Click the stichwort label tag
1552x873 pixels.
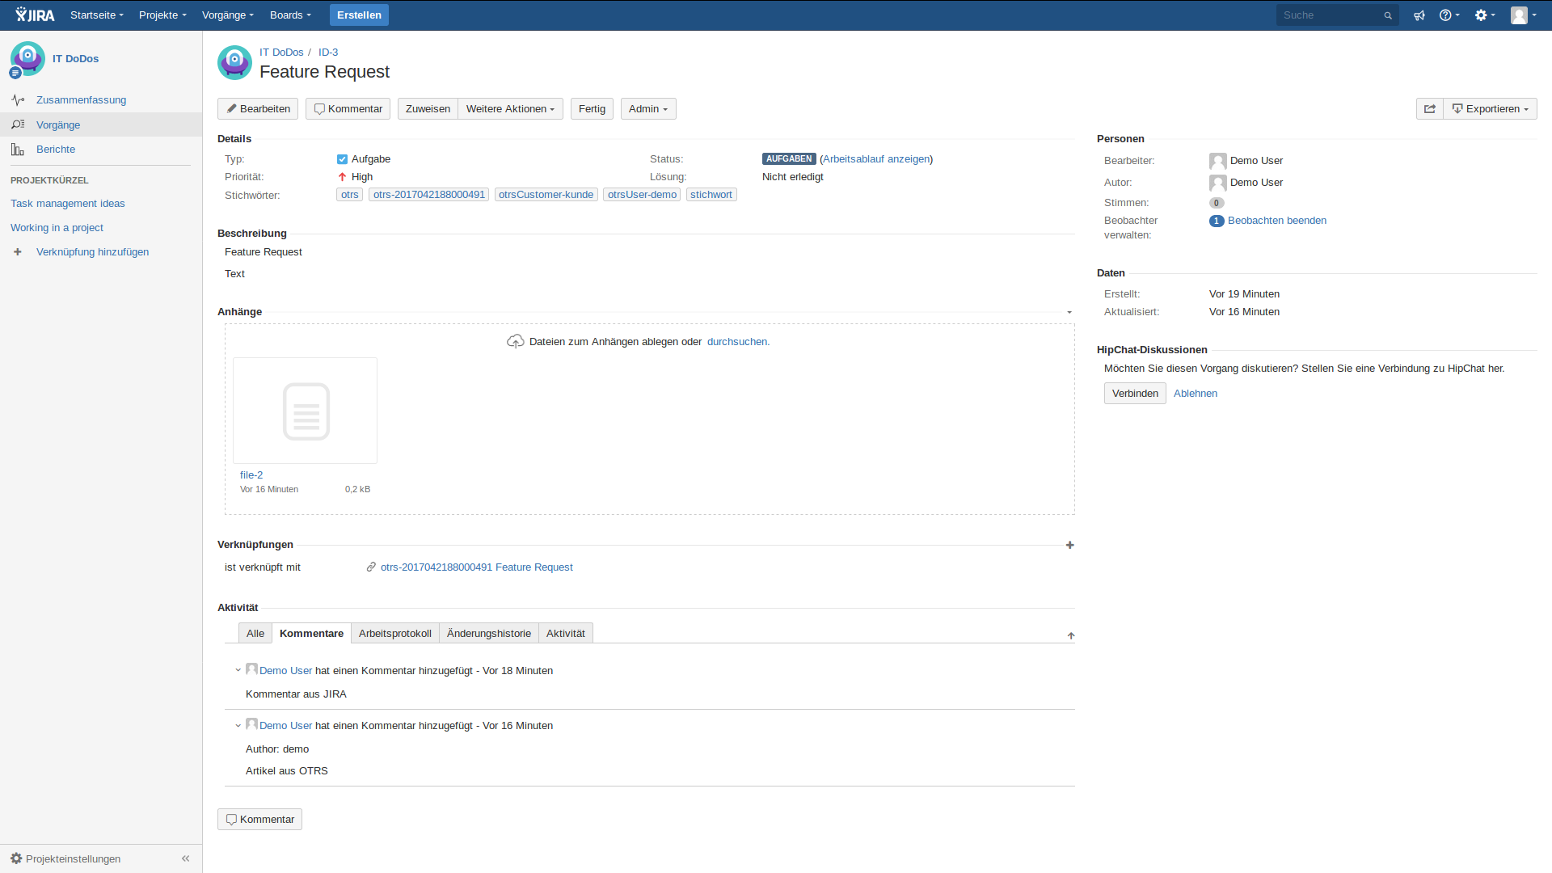(711, 195)
